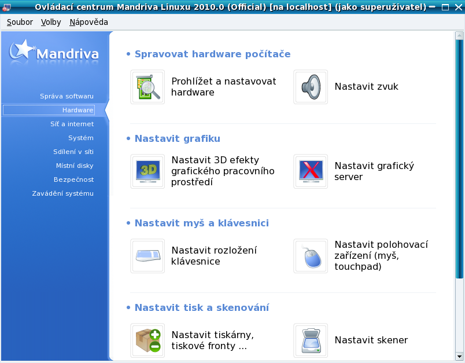Image resolution: width=465 pixels, height=363 pixels.
Task: Open the hardware browser magnifier icon
Action: point(147,87)
